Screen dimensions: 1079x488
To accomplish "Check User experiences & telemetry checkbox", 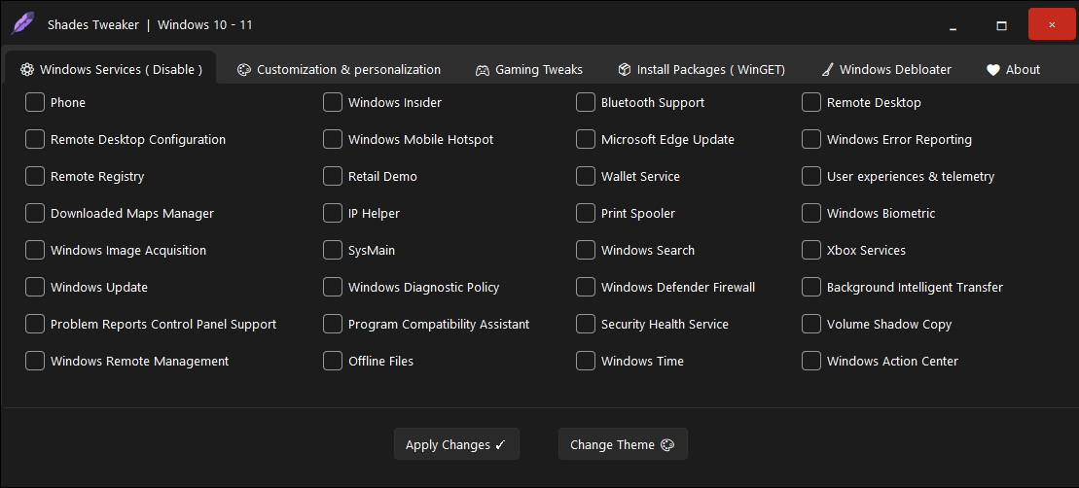I will pyautogui.click(x=811, y=176).
